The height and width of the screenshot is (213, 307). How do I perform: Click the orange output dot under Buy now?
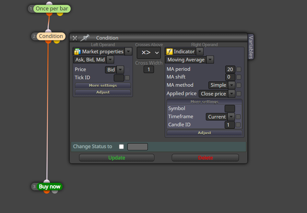point(47,192)
